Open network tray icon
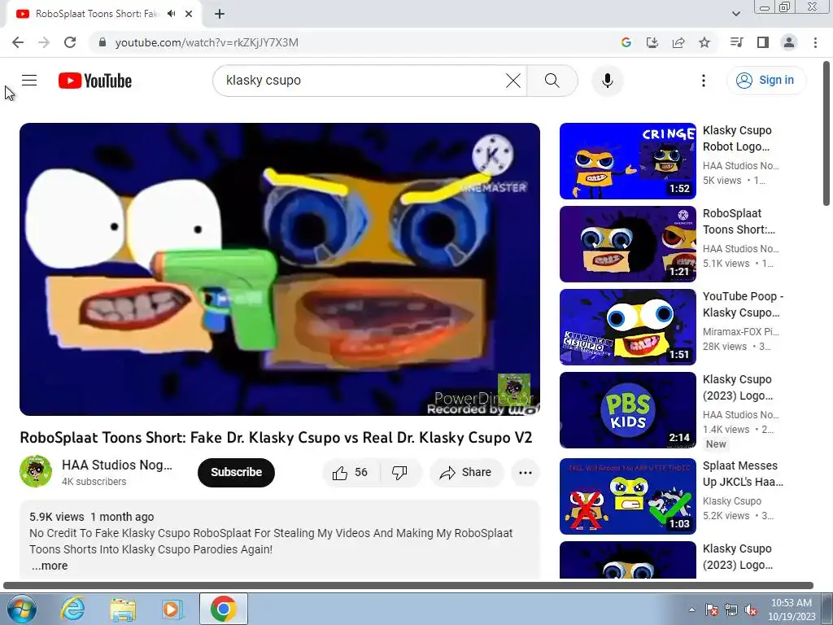Screen dimensions: 833x625 point(731,610)
